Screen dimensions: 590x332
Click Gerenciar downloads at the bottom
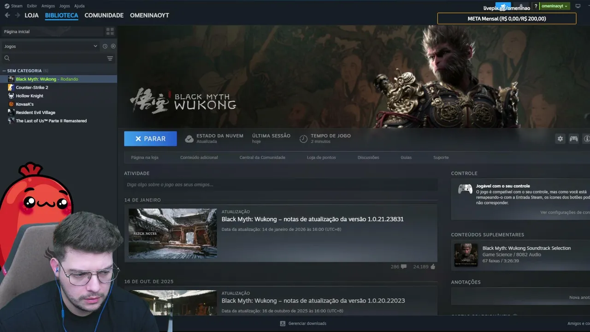(x=307, y=323)
